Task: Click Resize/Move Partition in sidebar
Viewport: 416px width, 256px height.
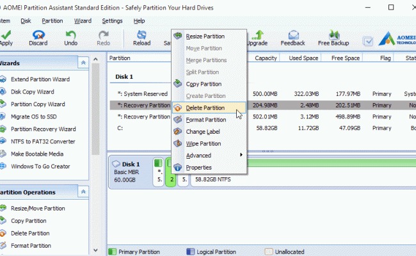Action: click(38, 208)
